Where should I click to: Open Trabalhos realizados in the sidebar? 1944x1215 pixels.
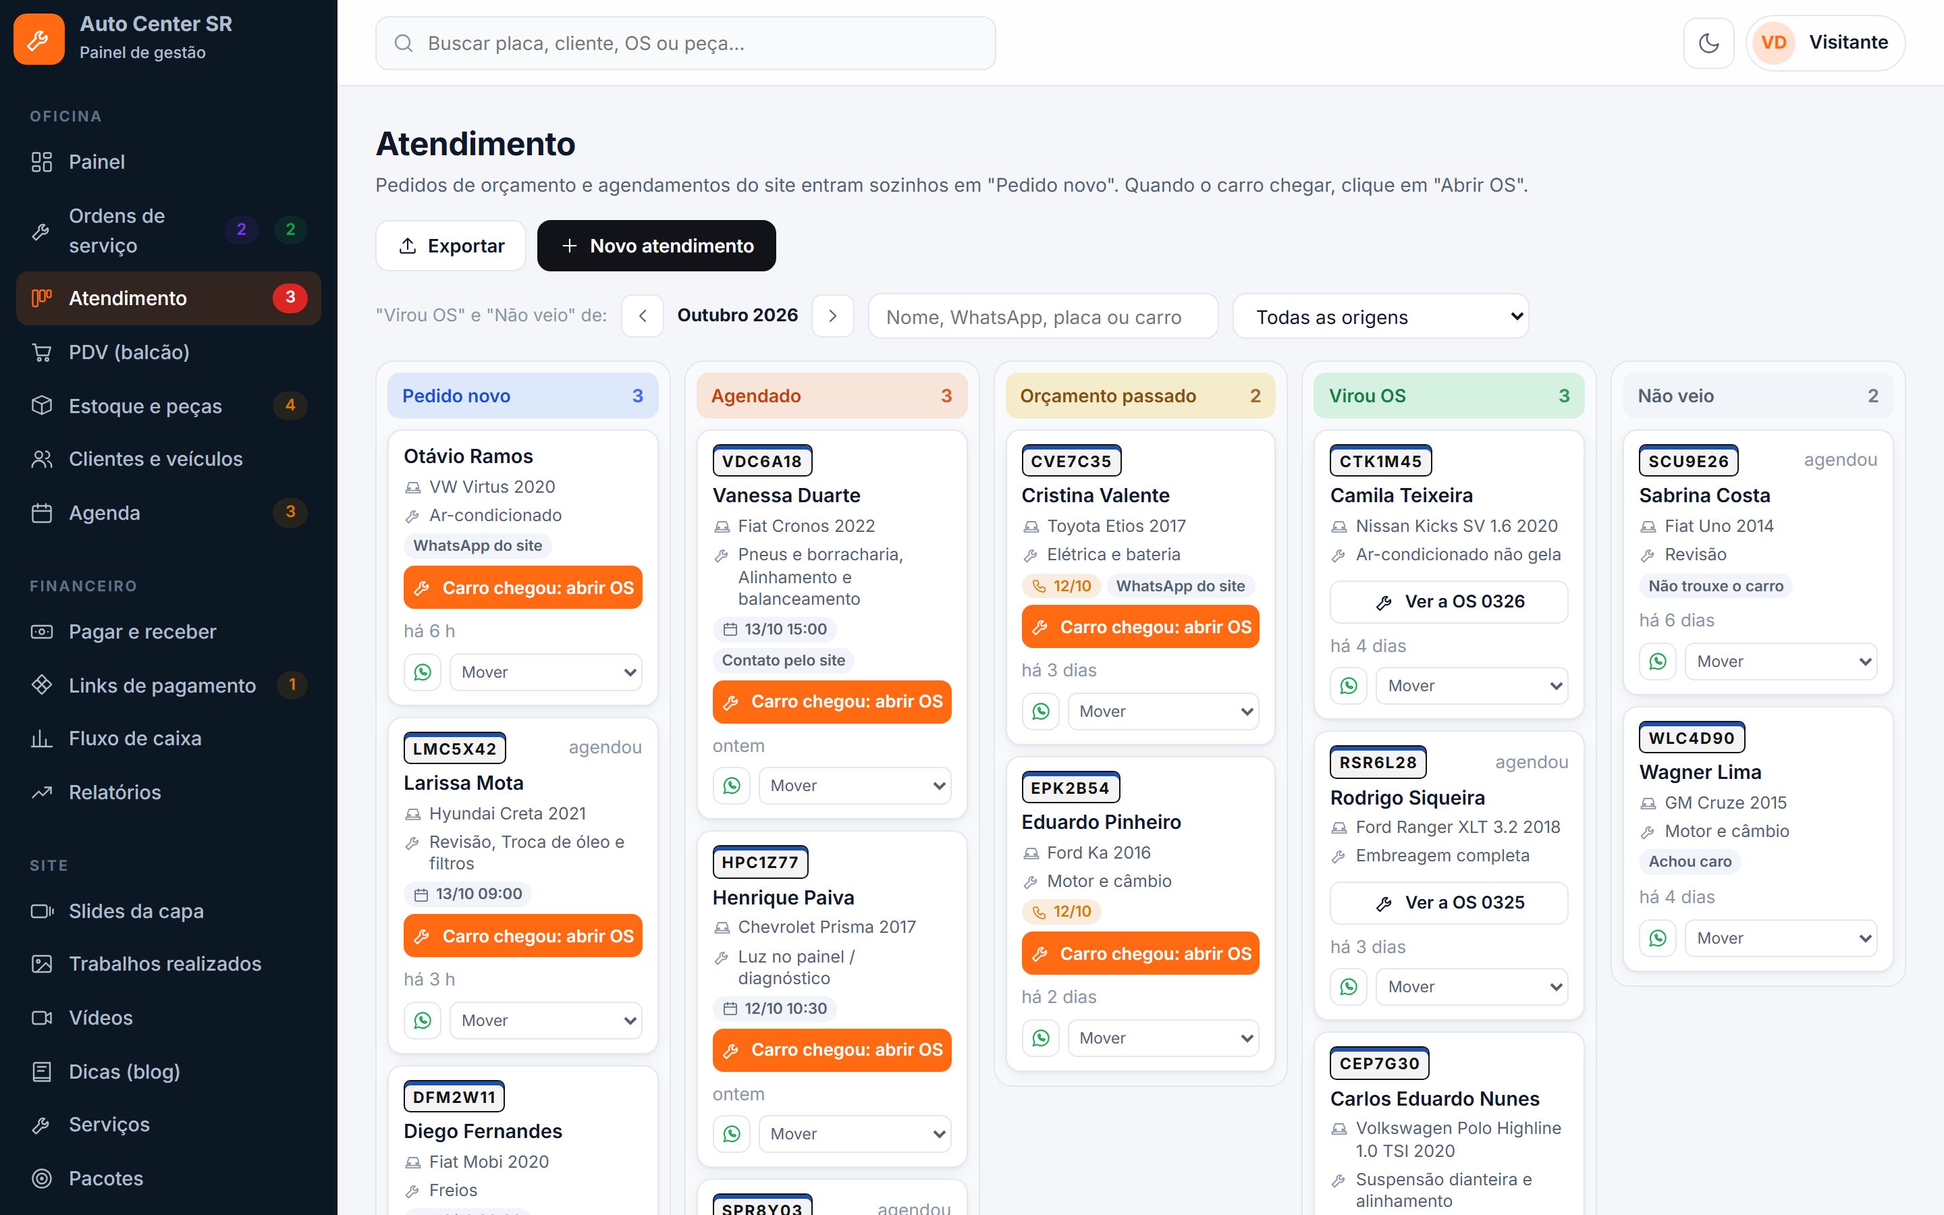tap(169, 963)
